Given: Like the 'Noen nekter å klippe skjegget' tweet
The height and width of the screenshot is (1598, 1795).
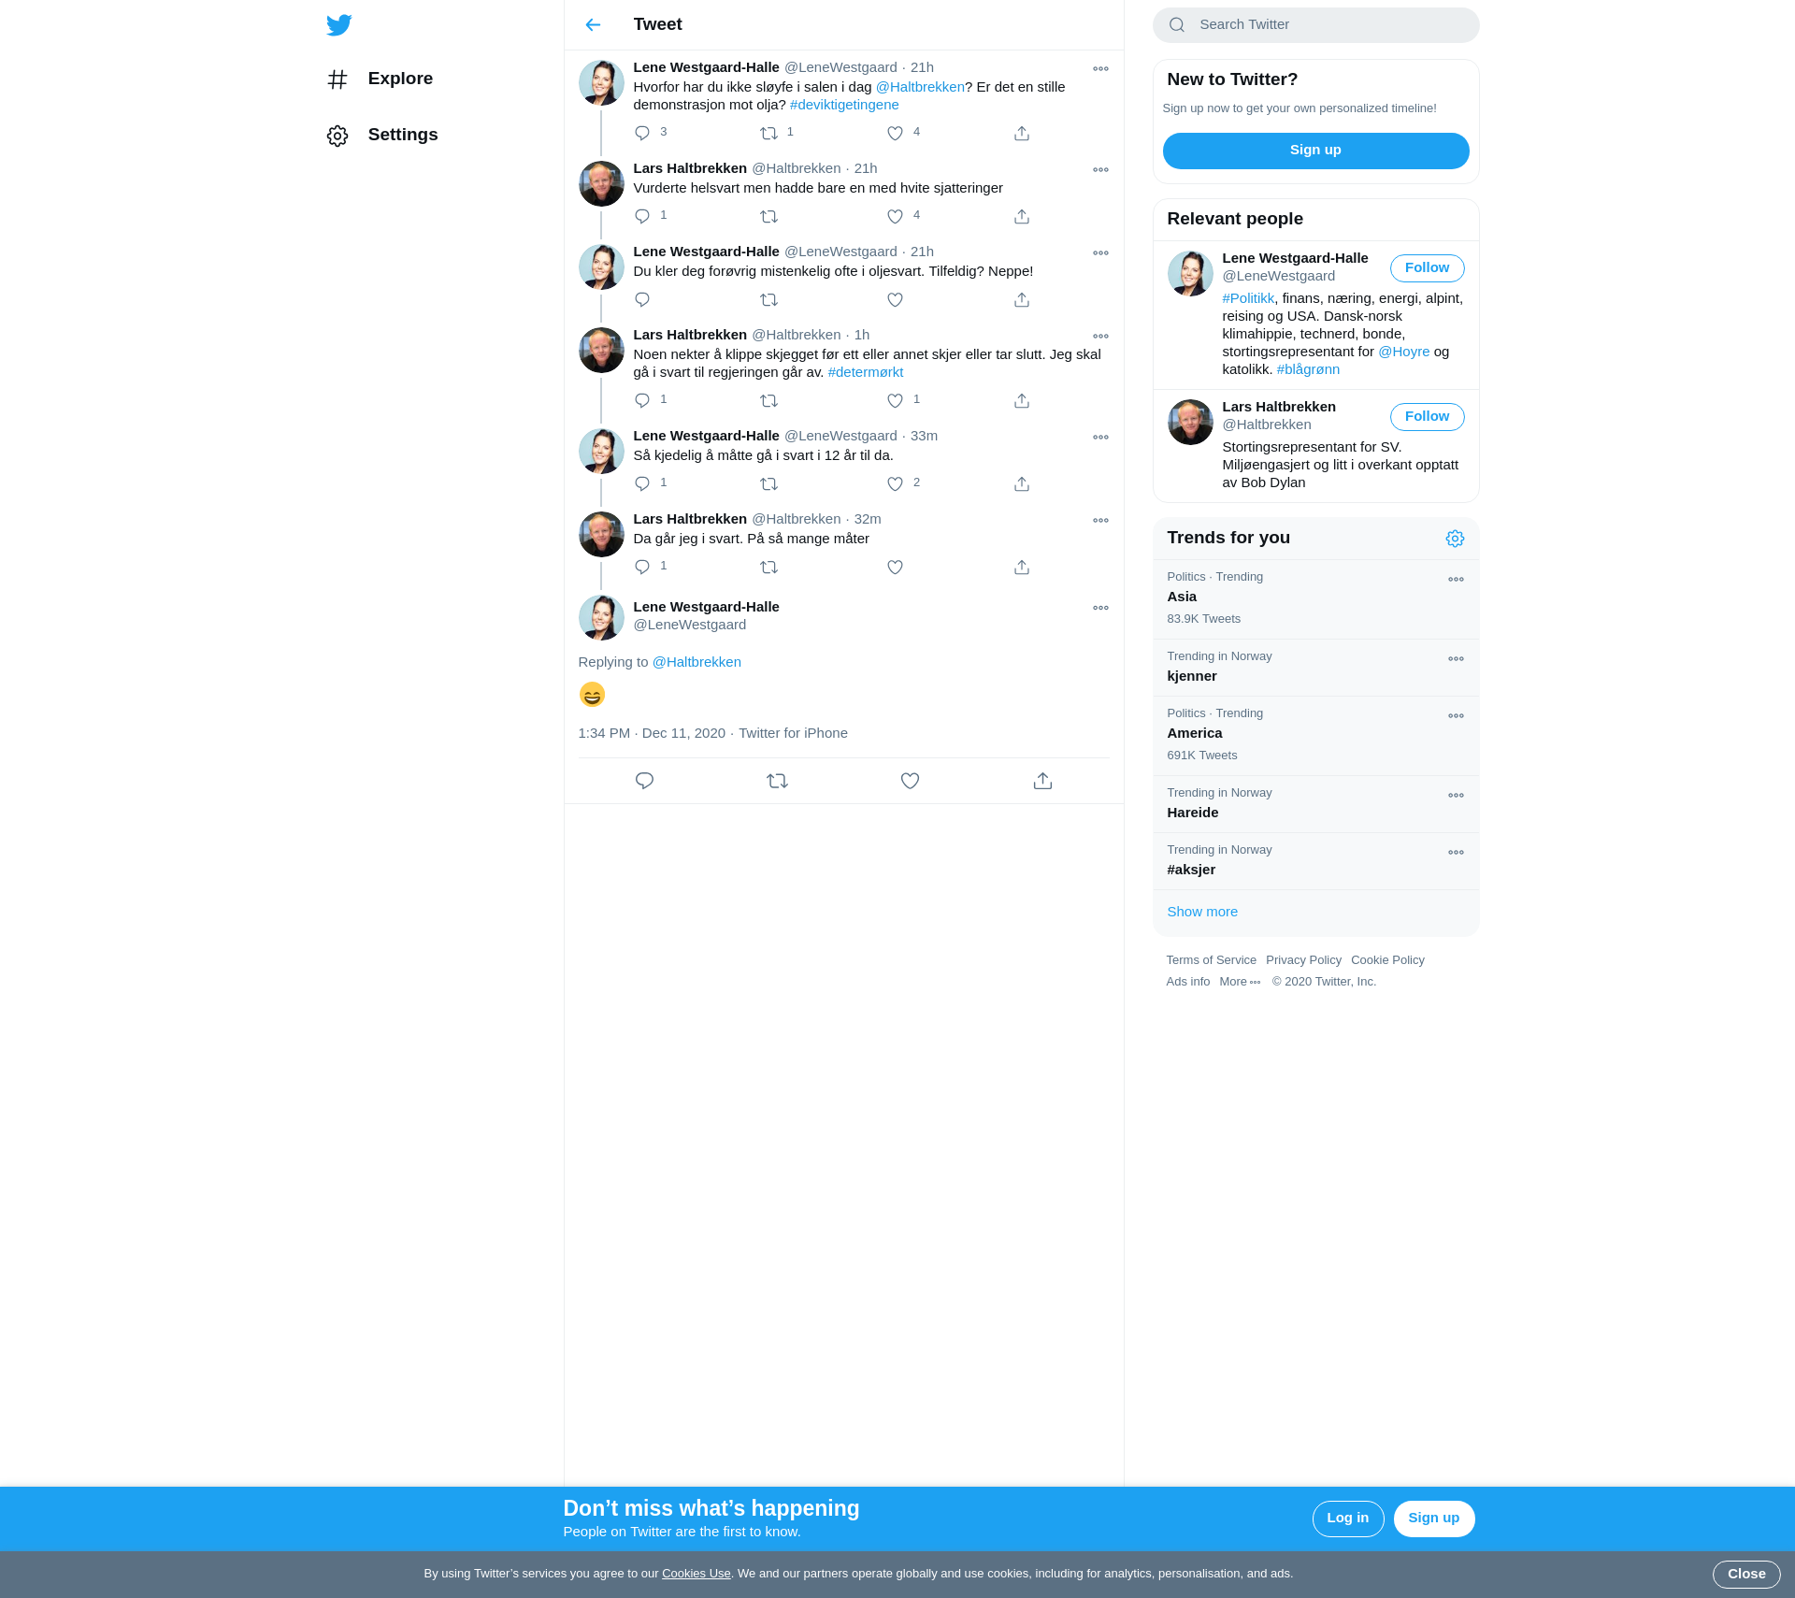Looking at the screenshot, I should [895, 400].
